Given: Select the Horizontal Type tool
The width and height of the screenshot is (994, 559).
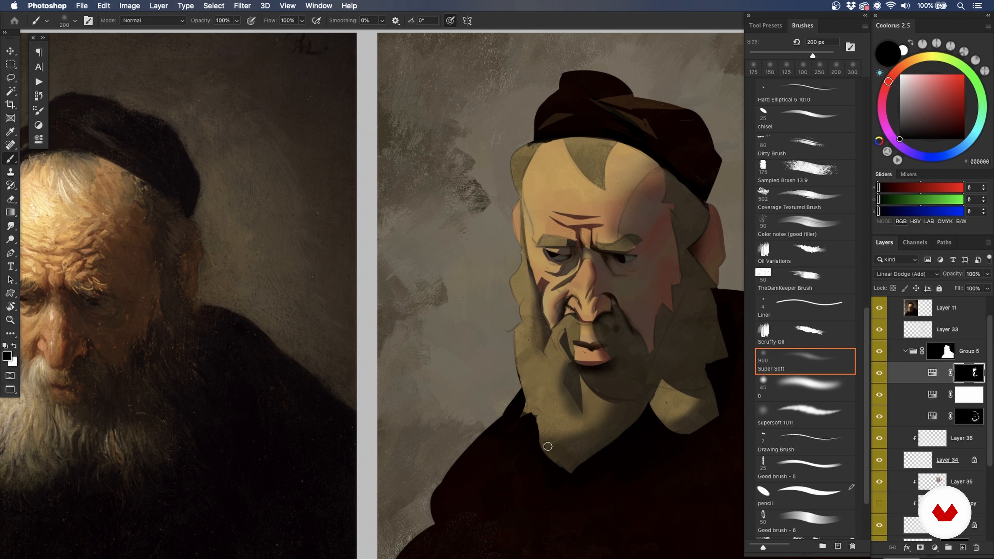Looking at the screenshot, I should (x=10, y=267).
